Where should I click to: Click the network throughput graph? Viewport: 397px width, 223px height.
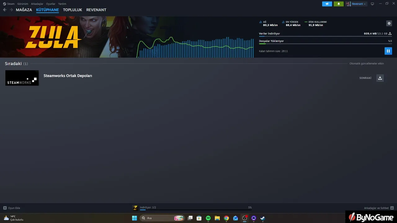point(195,47)
